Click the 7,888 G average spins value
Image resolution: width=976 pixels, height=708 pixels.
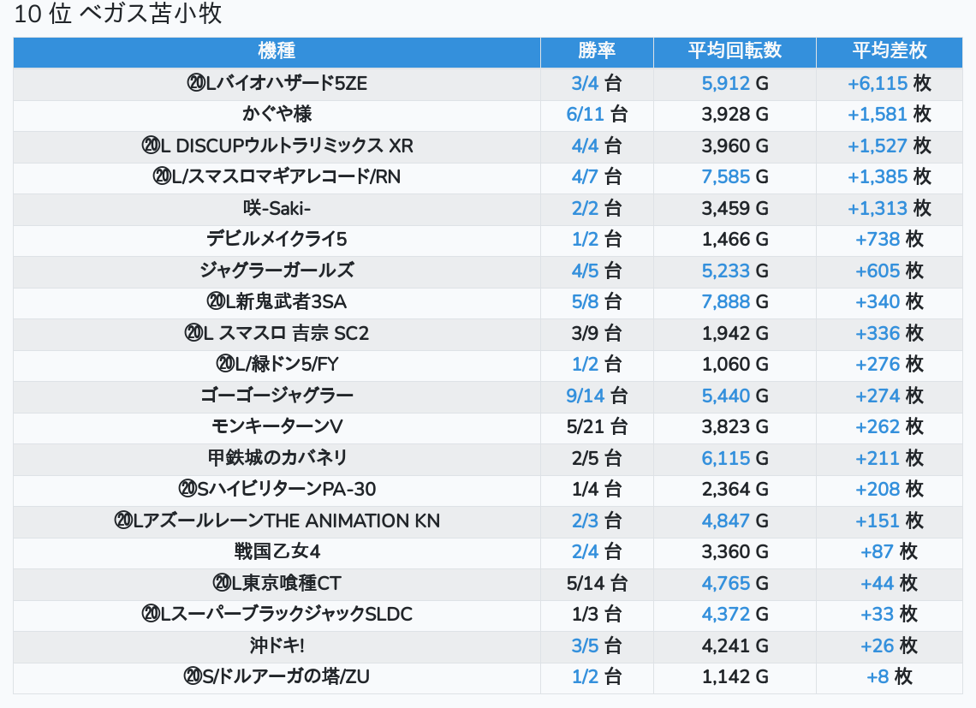(x=735, y=301)
